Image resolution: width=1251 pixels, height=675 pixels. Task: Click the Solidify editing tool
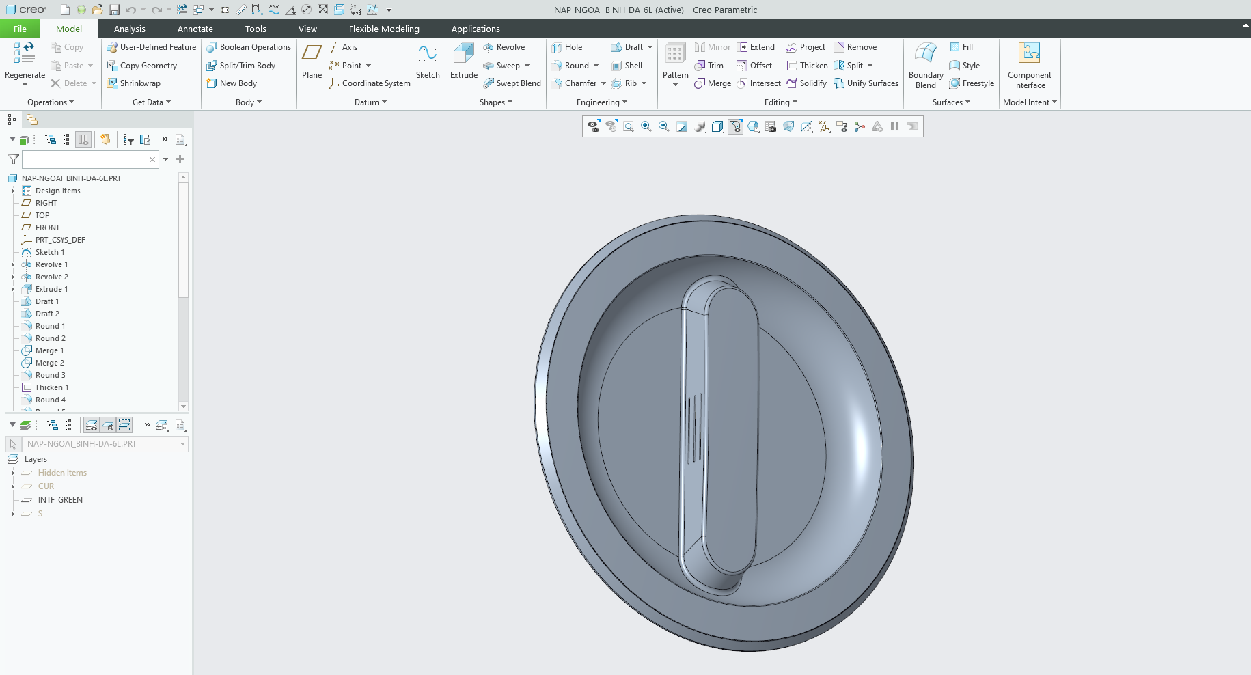(x=806, y=83)
